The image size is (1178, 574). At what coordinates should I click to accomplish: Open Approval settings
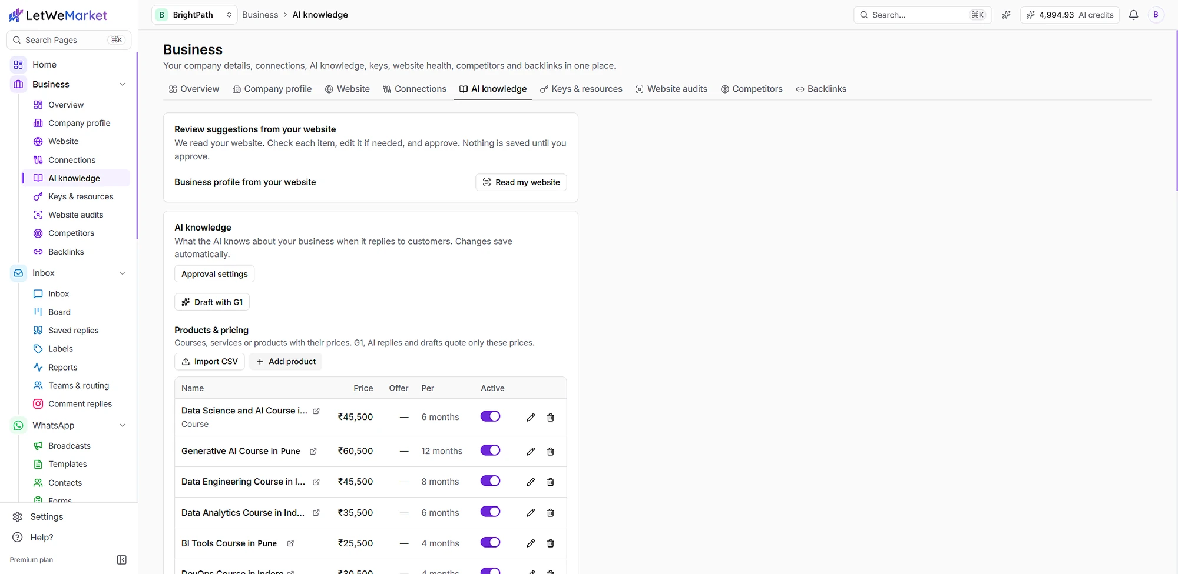(214, 274)
